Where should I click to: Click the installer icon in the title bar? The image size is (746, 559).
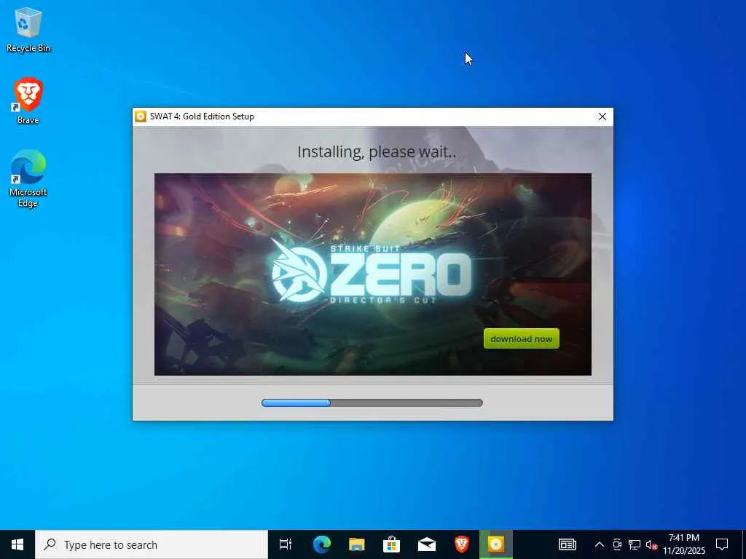(x=141, y=116)
